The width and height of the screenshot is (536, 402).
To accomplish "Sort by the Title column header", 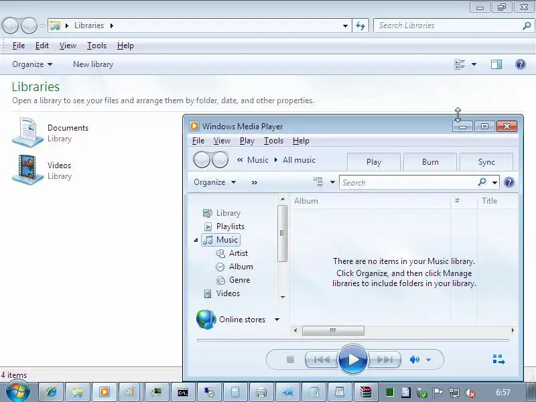I will [x=497, y=201].
